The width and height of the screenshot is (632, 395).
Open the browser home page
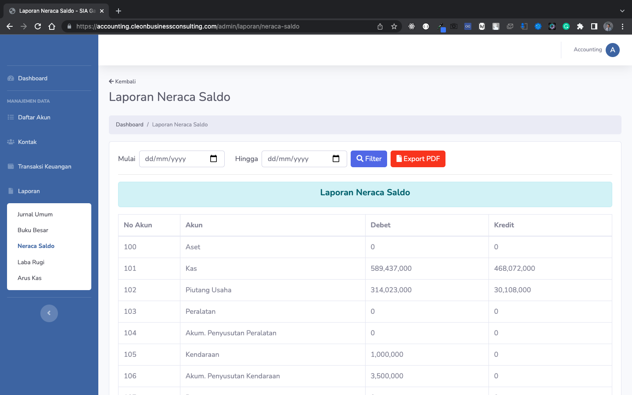52,26
